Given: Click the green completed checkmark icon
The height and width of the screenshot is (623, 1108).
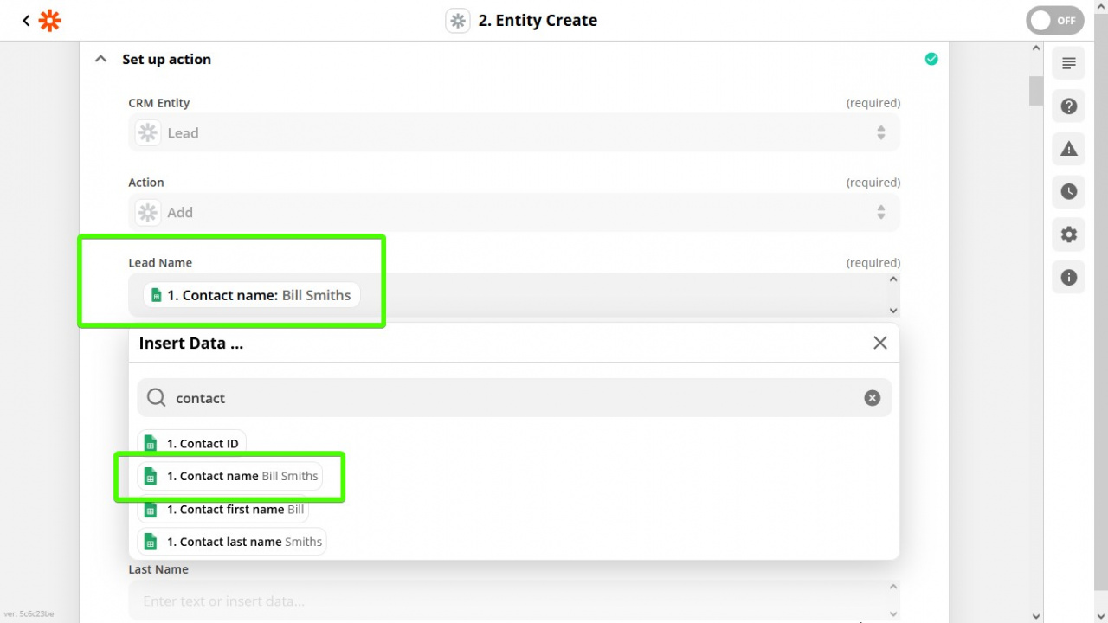Looking at the screenshot, I should (x=931, y=59).
